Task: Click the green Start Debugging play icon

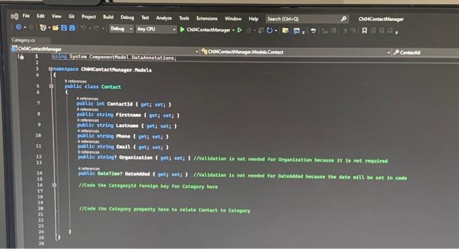Action: tap(182, 29)
